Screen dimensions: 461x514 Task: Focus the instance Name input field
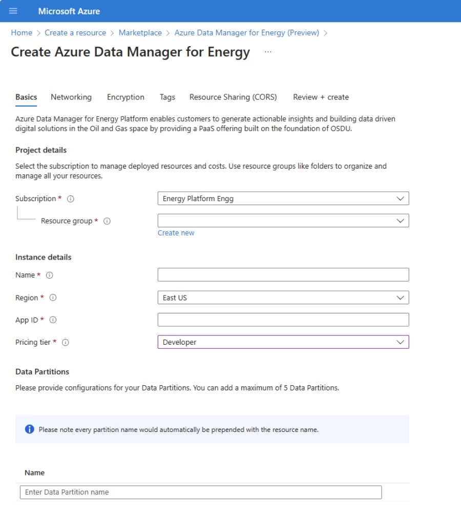pyautogui.click(x=283, y=275)
